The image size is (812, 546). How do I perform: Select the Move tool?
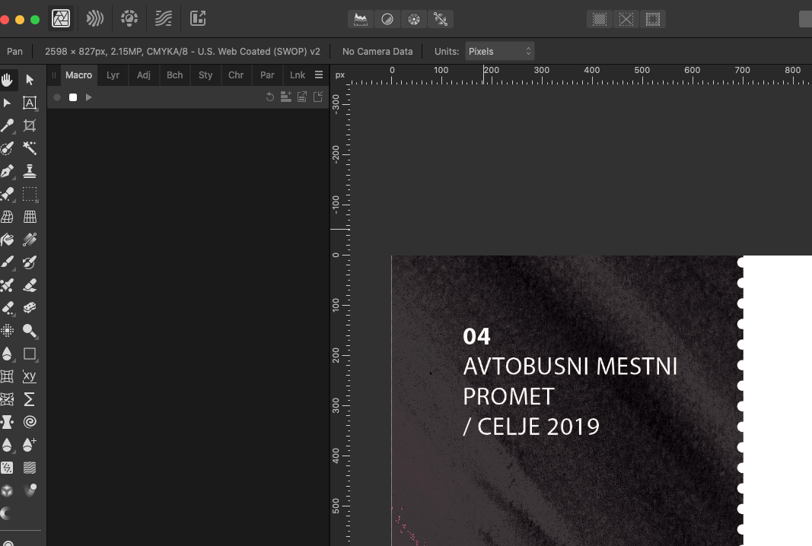point(30,80)
